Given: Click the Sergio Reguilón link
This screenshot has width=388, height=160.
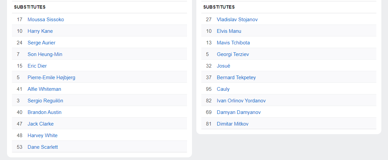Looking at the screenshot, I should tap(45, 101).
